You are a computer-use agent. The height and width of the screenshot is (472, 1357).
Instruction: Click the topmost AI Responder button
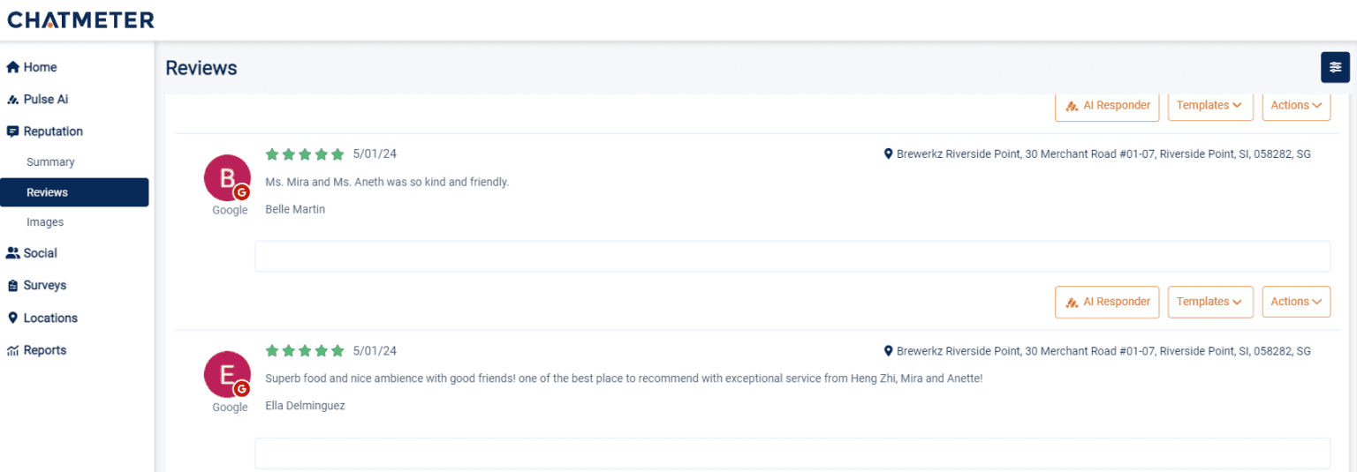tap(1108, 105)
